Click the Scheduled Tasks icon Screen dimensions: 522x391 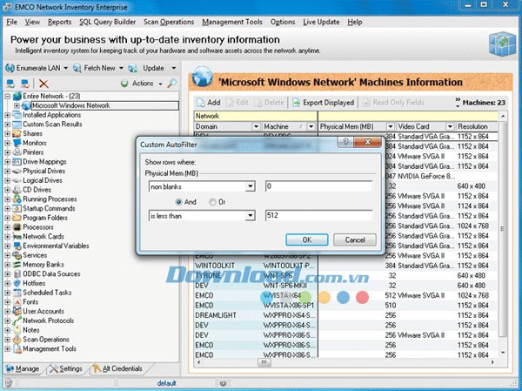coord(17,293)
